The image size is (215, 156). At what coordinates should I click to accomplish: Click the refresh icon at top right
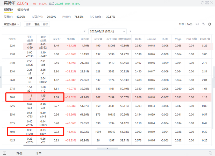203,3
